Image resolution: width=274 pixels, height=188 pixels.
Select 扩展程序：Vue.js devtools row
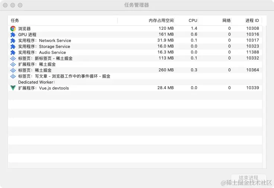[135, 88]
